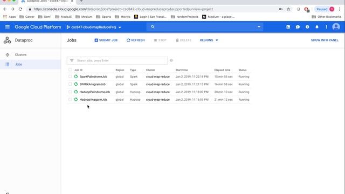
Task: Open the Apps grid in bookmarks bar
Action: click(9, 17)
